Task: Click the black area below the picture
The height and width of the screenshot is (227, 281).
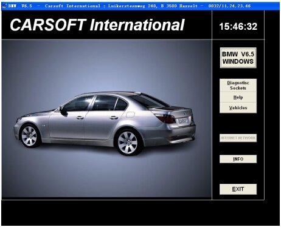Action: 140,213
